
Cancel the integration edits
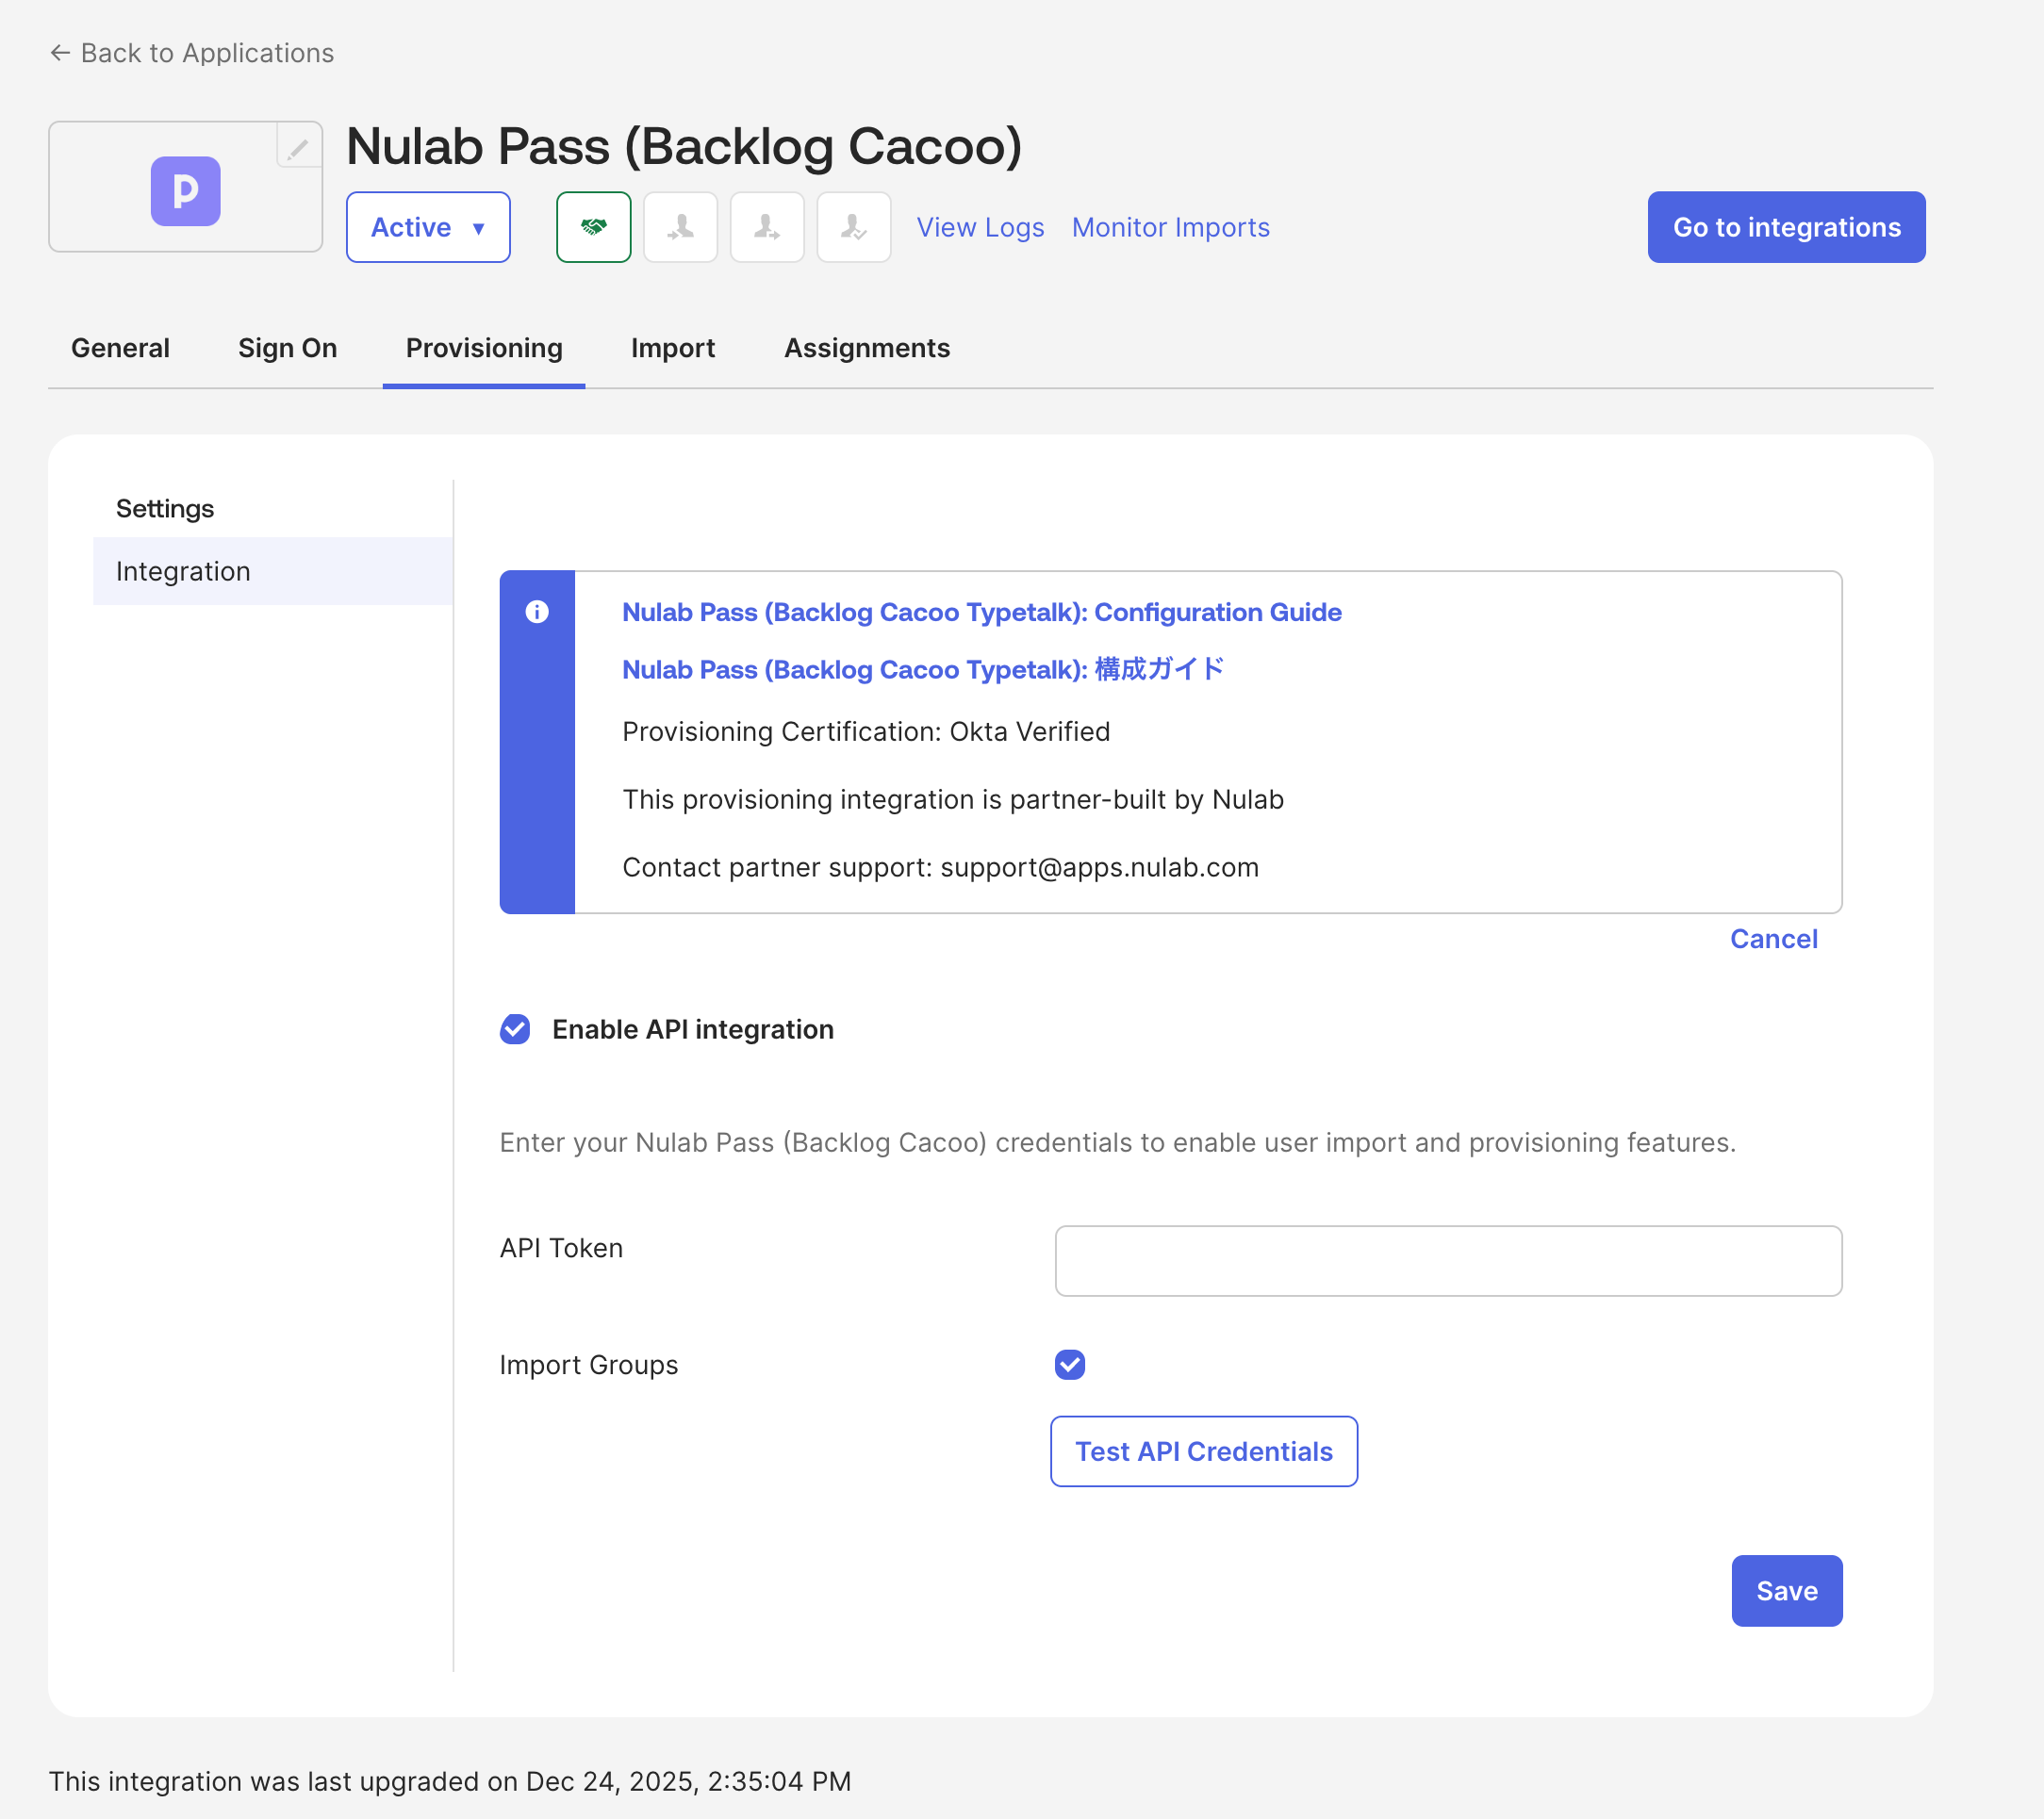pos(1774,940)
